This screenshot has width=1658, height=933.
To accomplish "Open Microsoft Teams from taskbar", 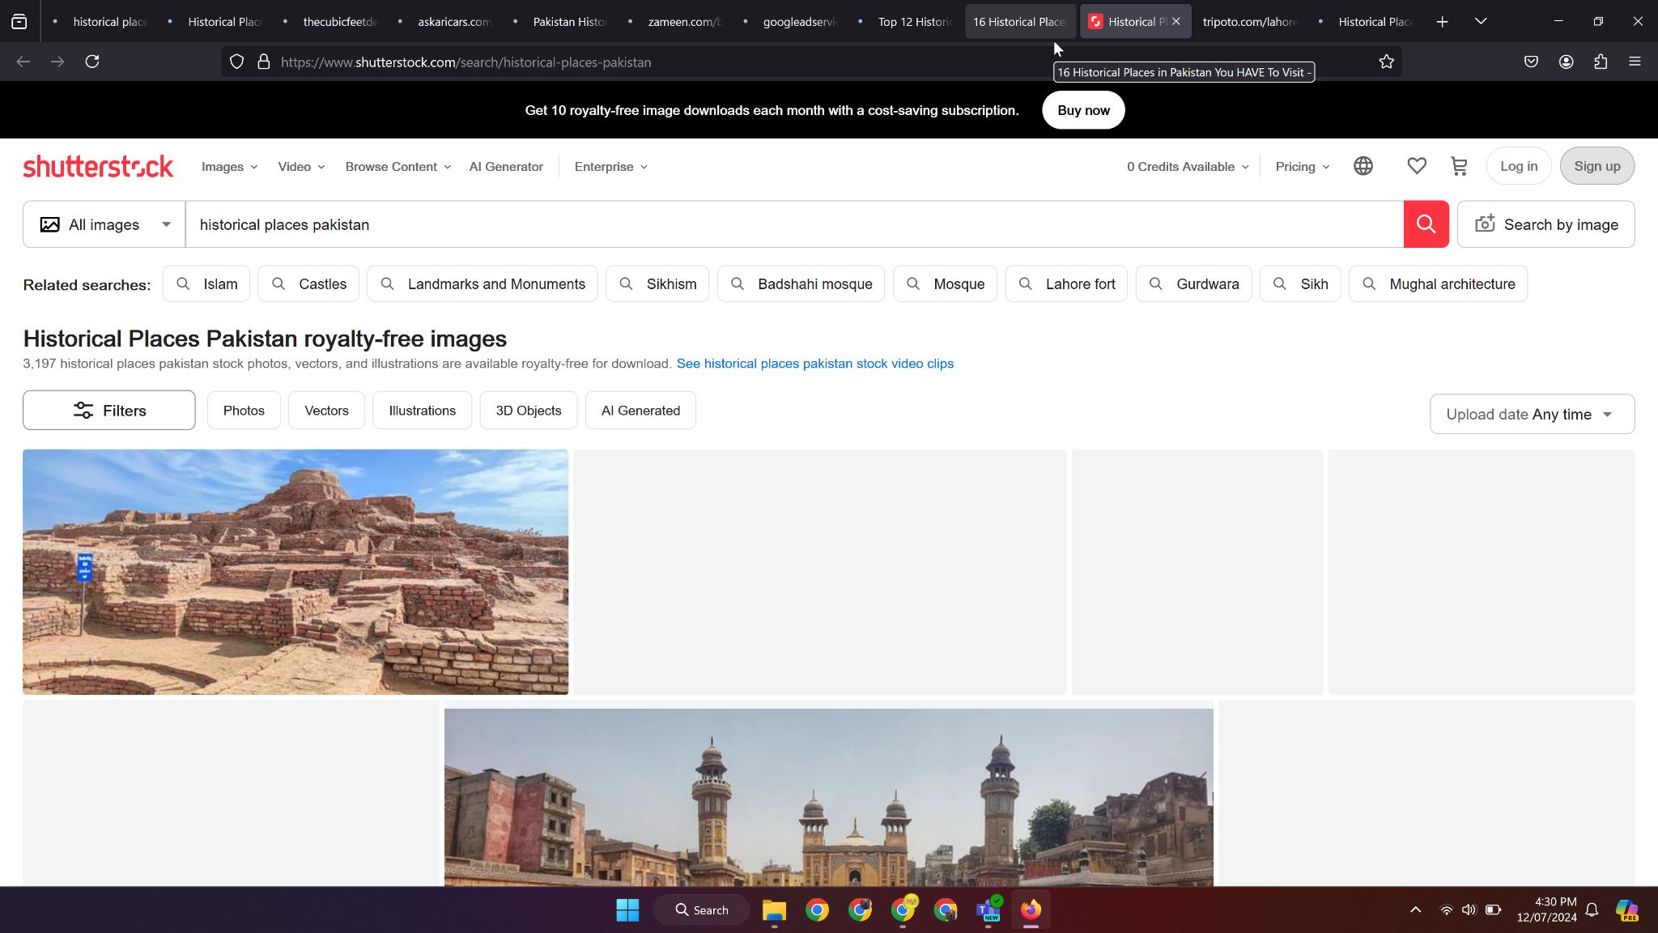I will click(988, 910).
